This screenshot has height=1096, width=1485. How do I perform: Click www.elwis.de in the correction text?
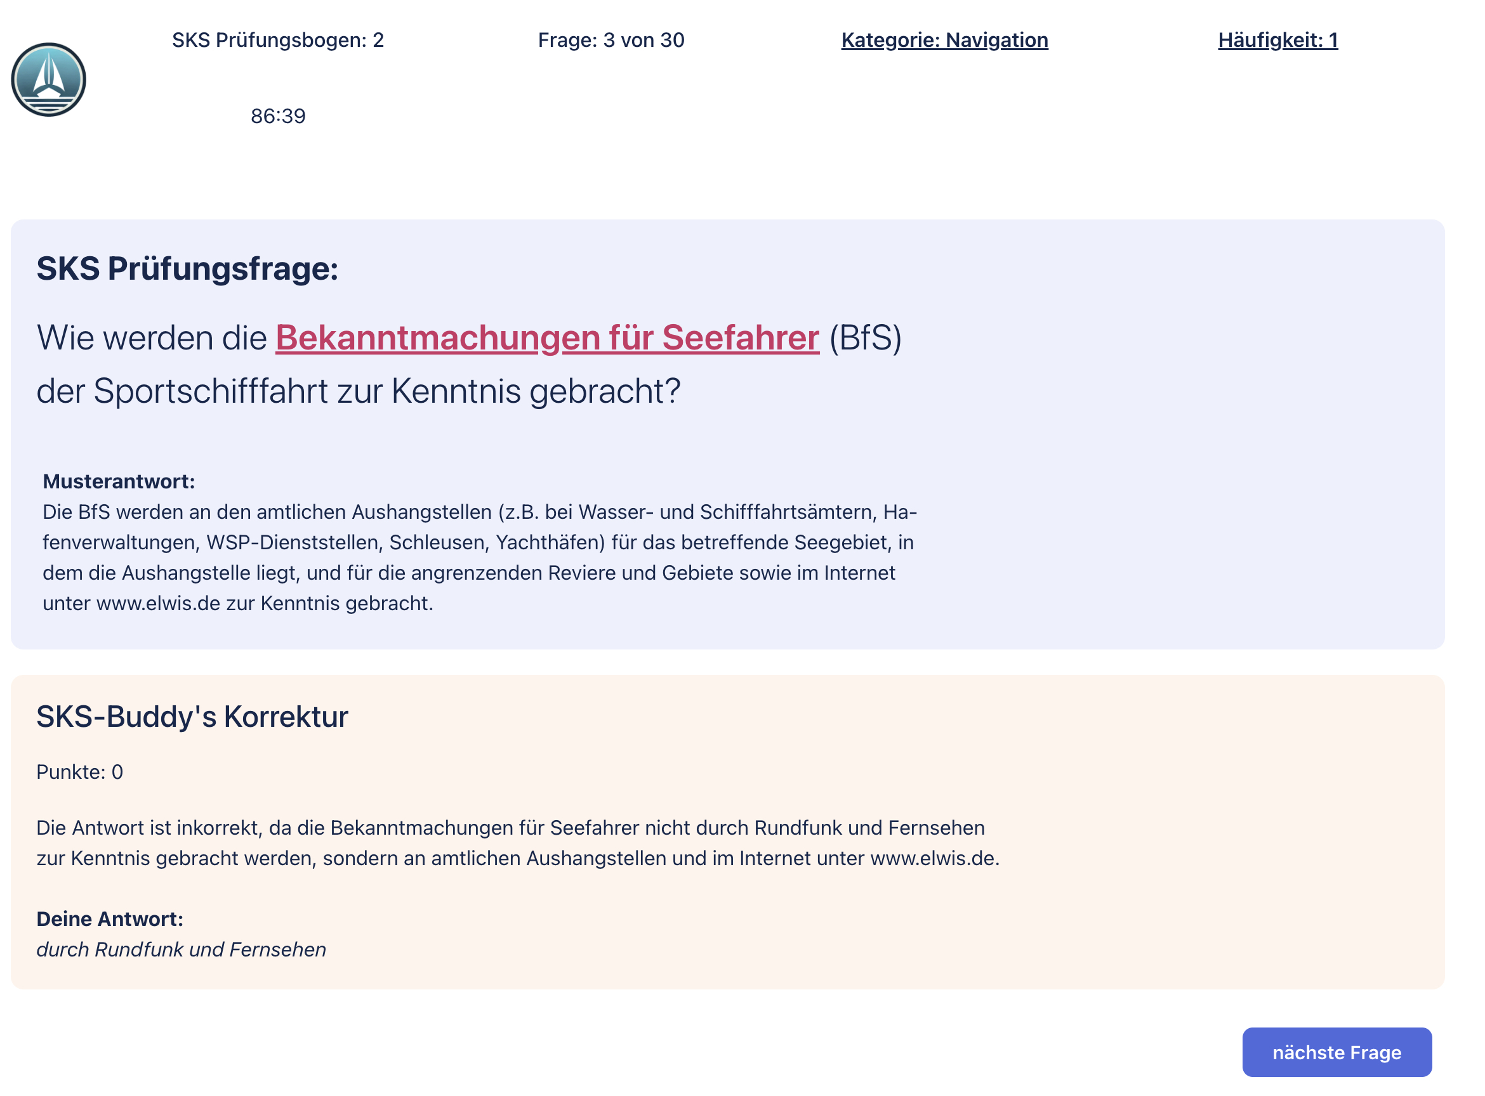pos(933,859)
